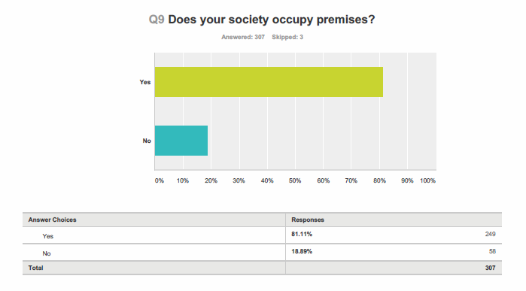The height and width of the screenshot is (291, 526).
Task: Click the Answered: 307 label
Action: tap(243, 37)
